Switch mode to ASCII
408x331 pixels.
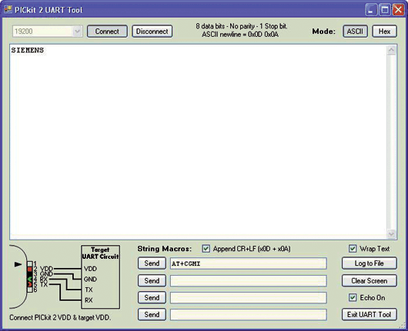[355, 31]
